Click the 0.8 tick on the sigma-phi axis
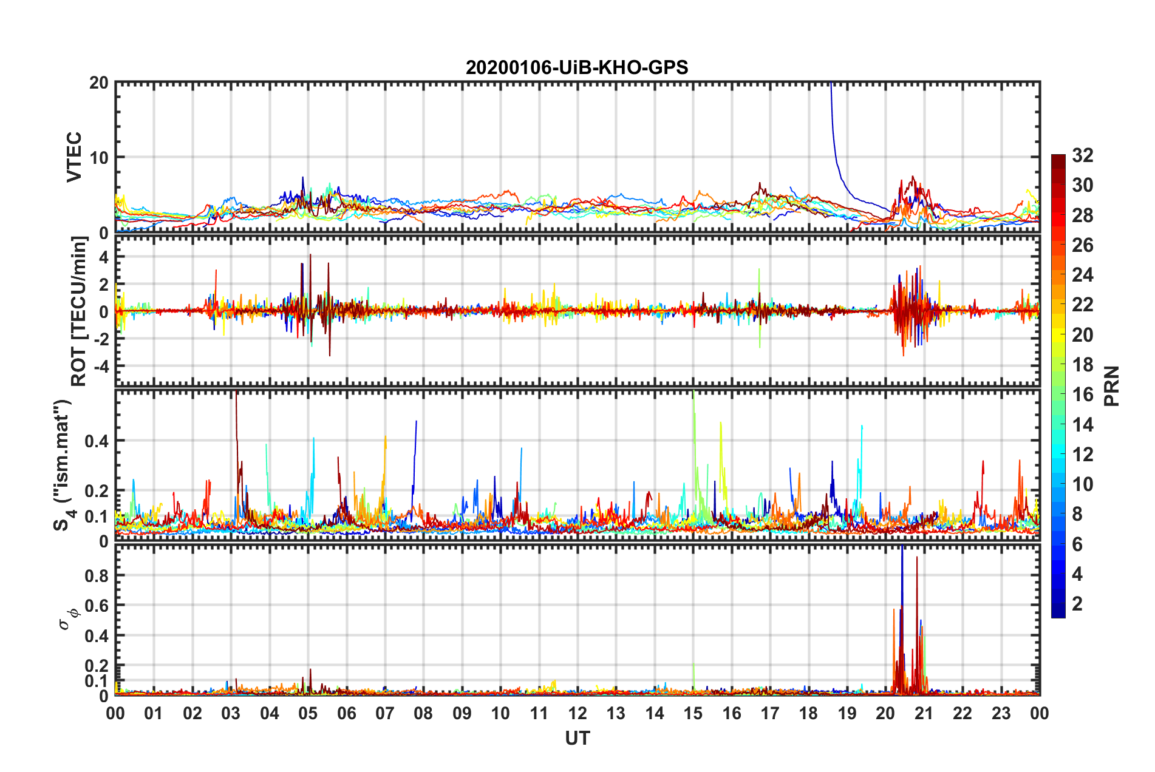Screen dimensions: 1155x772 pyautogui.click(x=97, y=575)
